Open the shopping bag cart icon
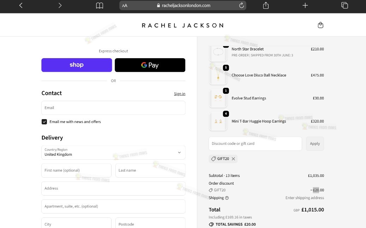Screen dimensions: 366x228 pyautogui.click(x=320, y=25)
